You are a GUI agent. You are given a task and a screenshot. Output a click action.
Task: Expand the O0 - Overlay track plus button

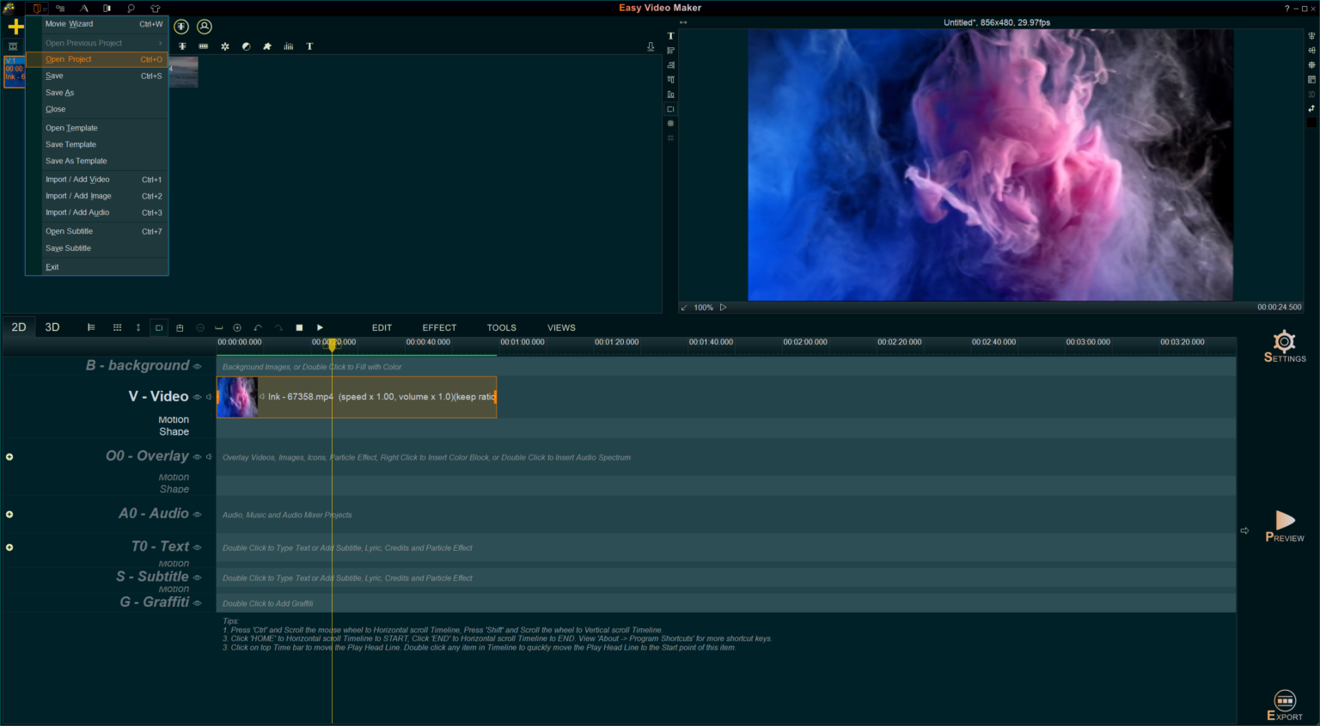coord(9,457)
